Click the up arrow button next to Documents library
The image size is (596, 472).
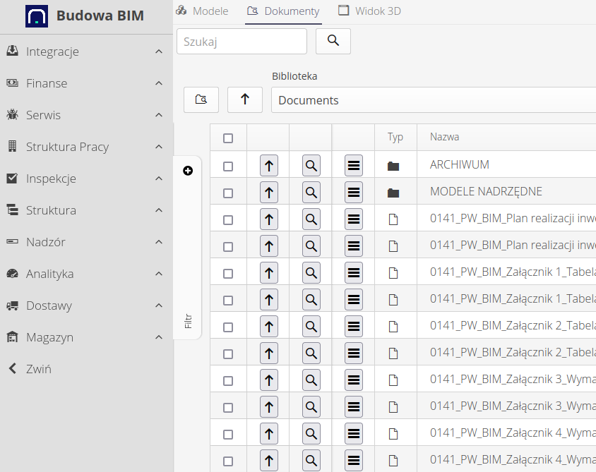click(245, 99)
